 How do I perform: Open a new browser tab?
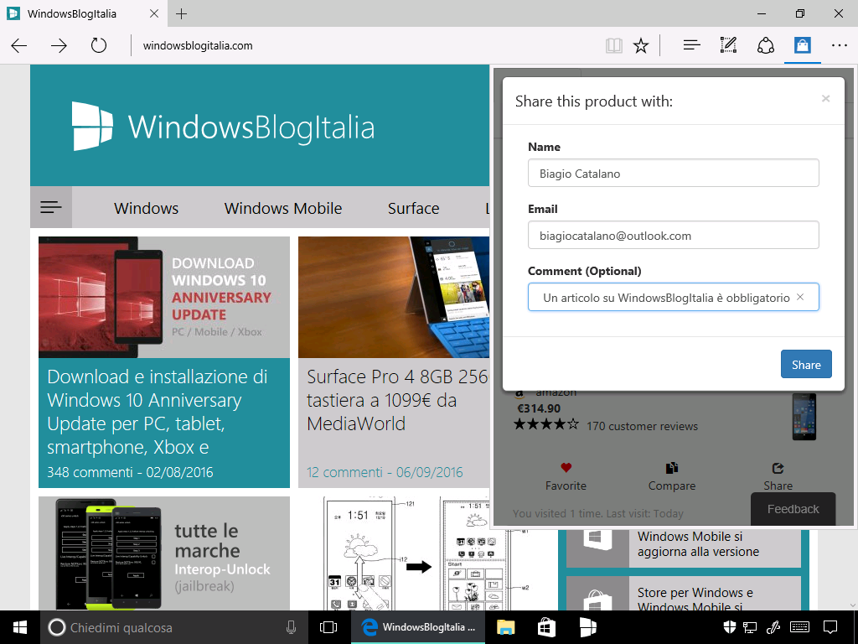[182, 13]
